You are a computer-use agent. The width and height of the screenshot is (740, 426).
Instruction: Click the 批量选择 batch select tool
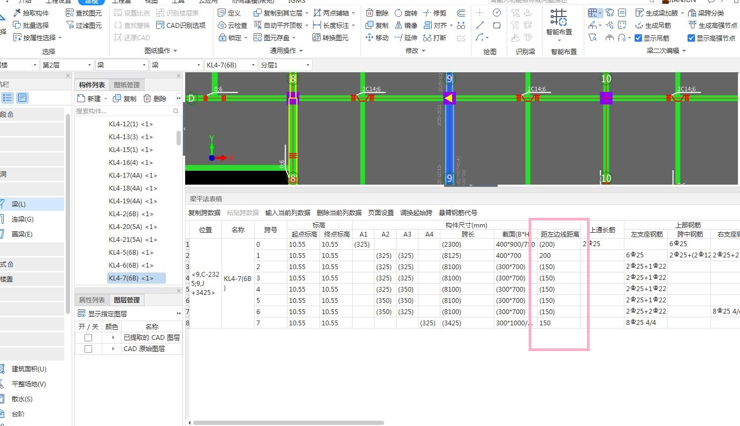click(31, 25)
